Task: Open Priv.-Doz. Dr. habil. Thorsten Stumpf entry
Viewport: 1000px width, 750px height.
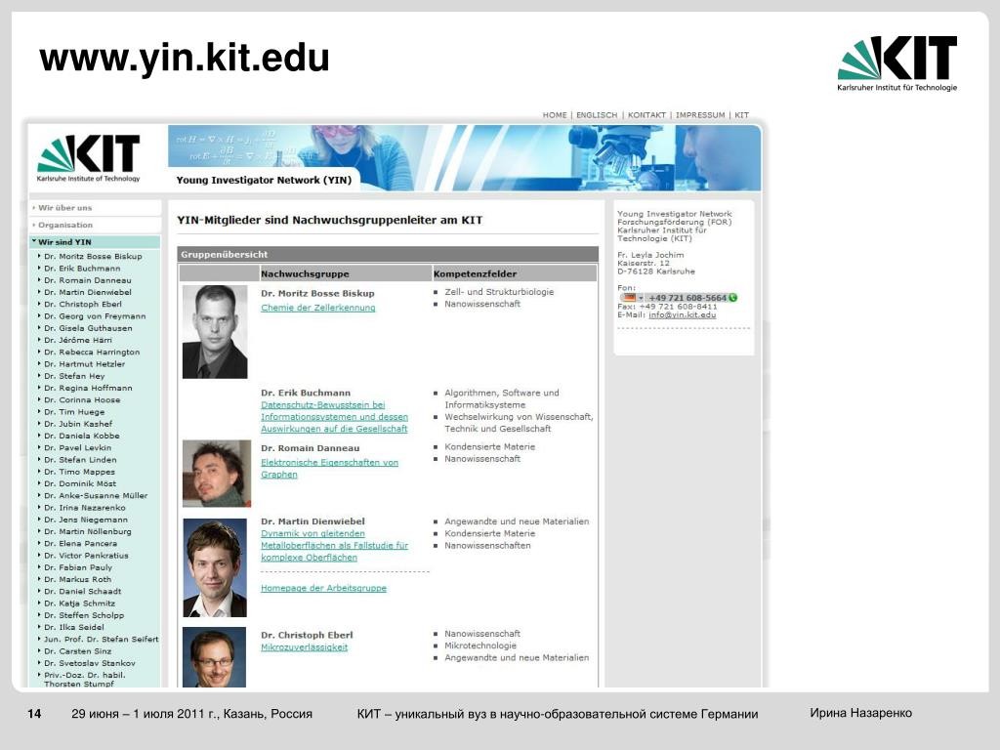Action: pos(84,680)
